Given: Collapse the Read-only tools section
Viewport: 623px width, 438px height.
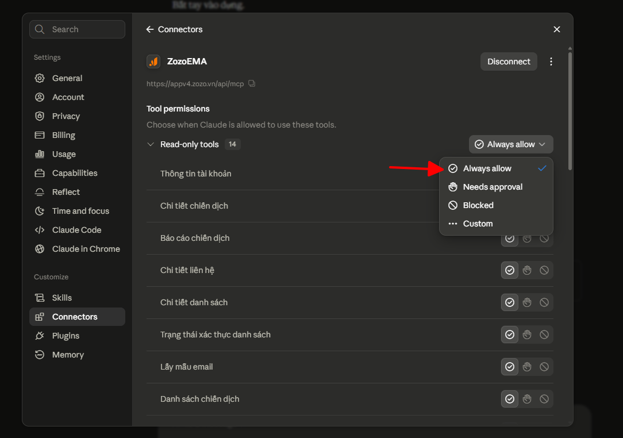Looking at the screenshot, I should [x=151, y=144].
